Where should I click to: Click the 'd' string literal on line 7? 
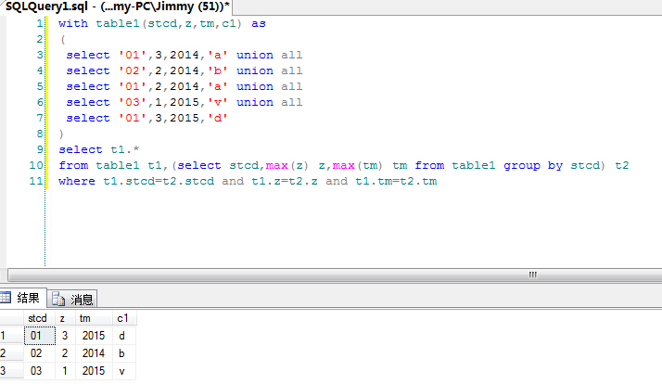click(x=218, y=119)
